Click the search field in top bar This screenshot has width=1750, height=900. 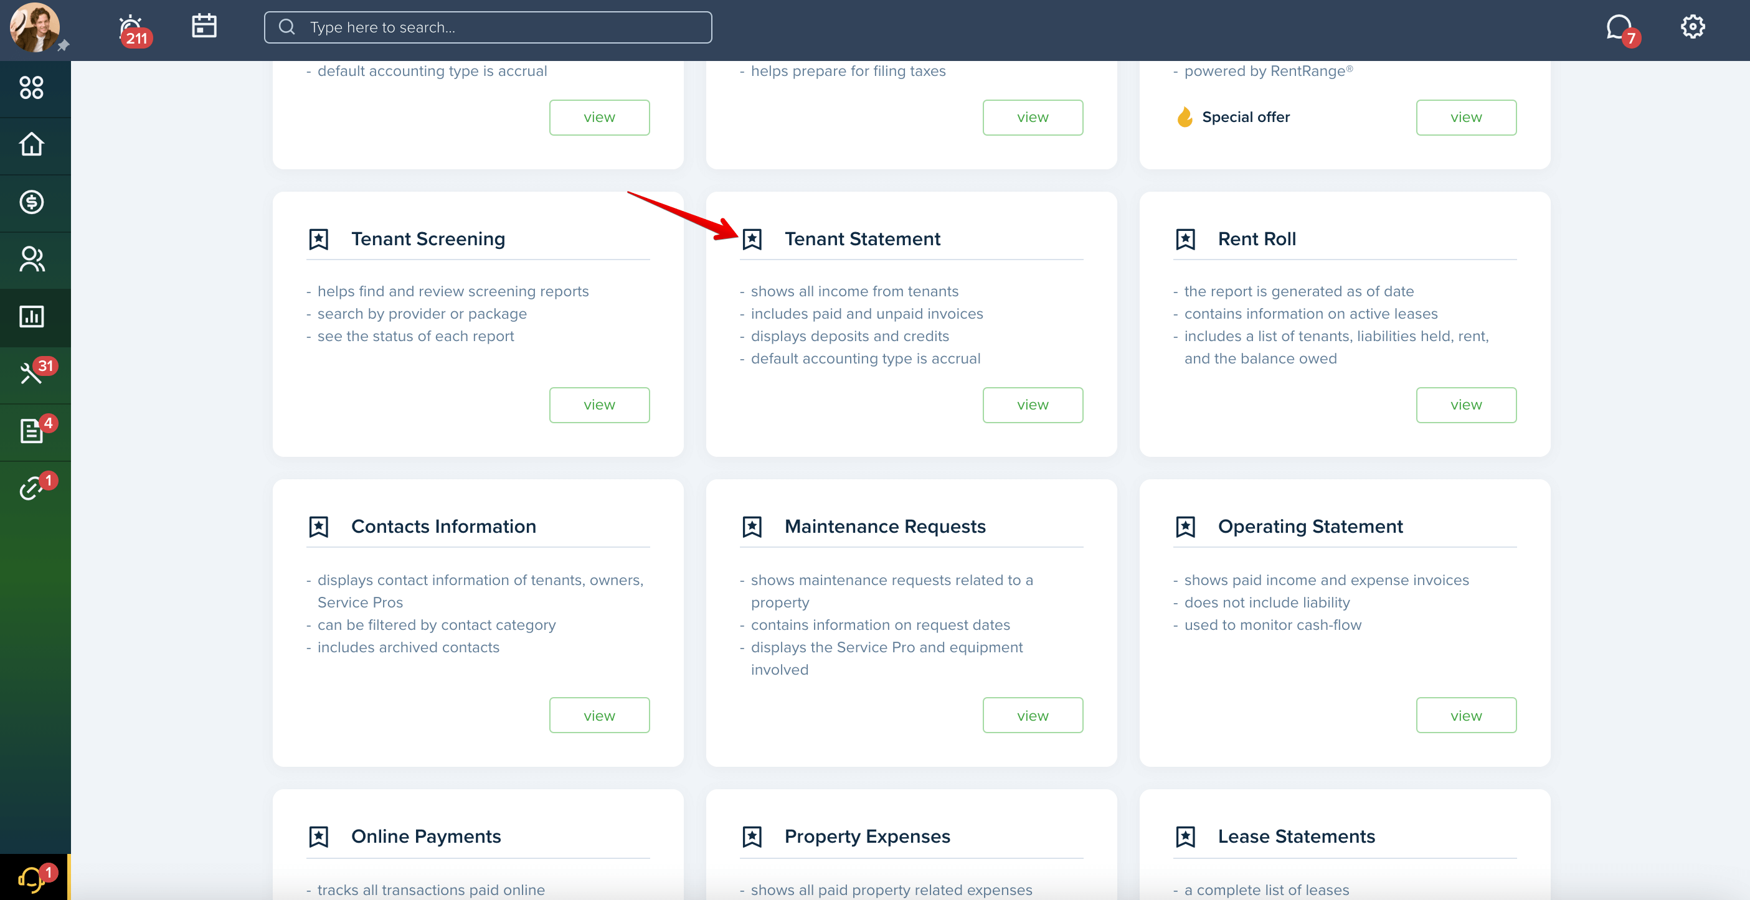(x=488, y=27)
